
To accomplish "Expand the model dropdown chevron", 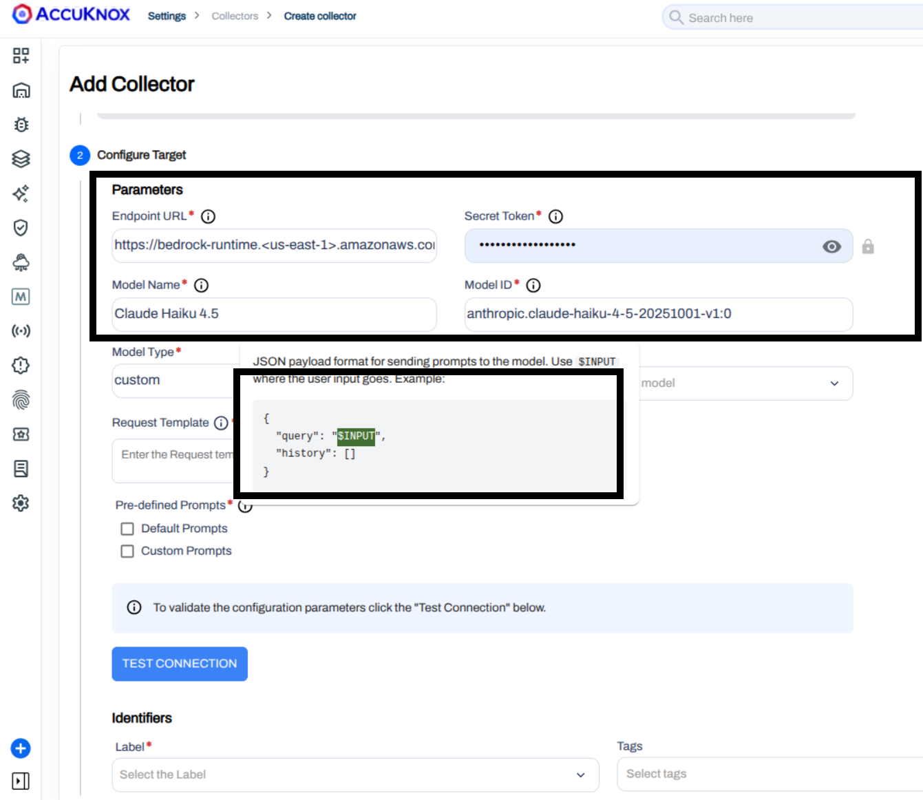I will click(x=834, y=383).
